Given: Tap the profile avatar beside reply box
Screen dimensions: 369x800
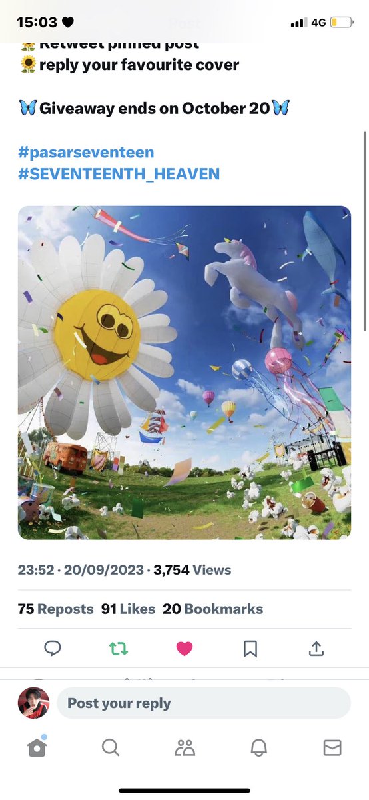Looking at the screenshot, I should click(33, 703).
